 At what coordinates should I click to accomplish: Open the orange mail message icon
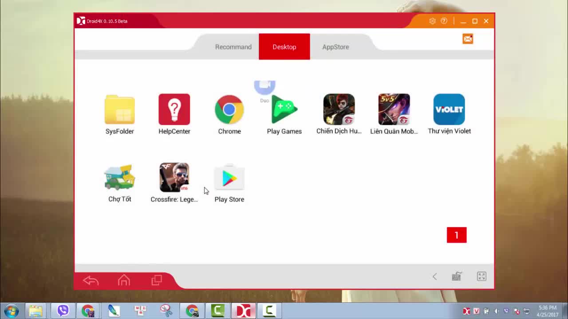click(468, 39)
